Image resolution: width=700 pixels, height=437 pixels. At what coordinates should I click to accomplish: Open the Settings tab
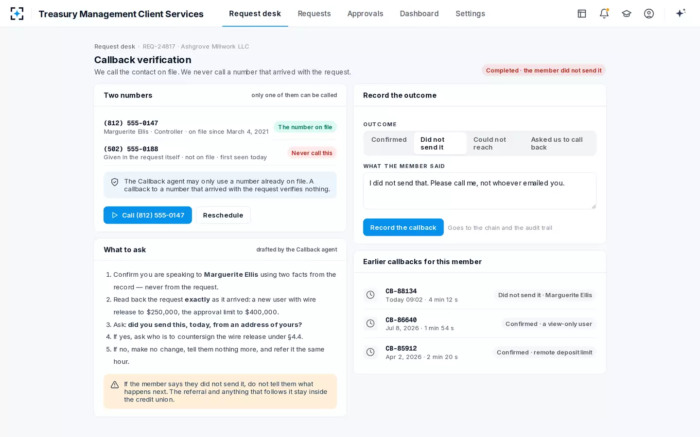click(x=470, y=14)
